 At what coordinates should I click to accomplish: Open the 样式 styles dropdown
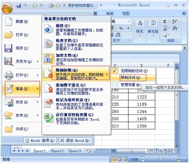pyautogui.click(x=140, y=31)
